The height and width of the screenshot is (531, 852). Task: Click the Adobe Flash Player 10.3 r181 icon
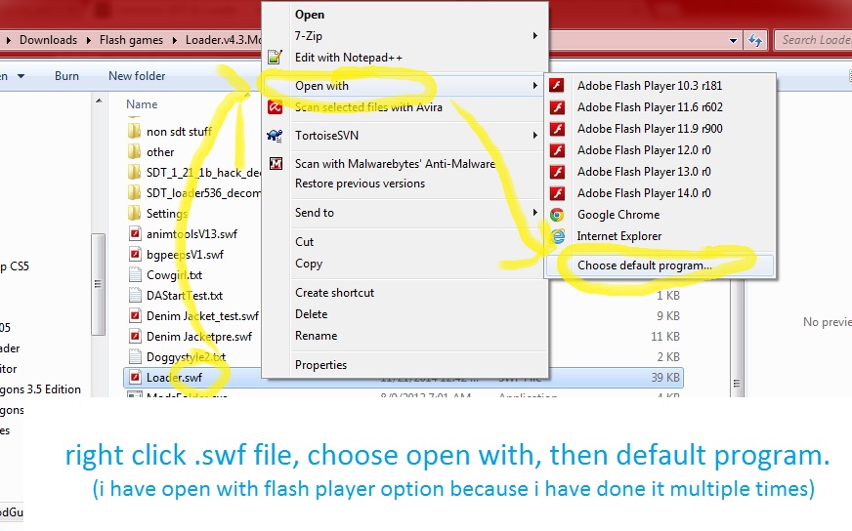(x=557, y=86)
